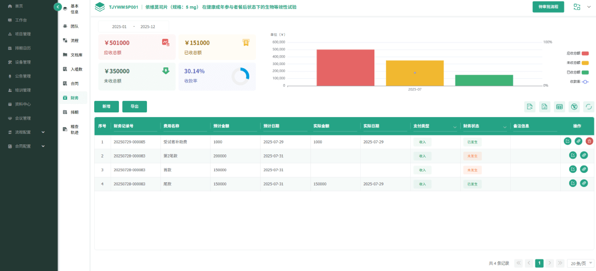This screenshot has width=596, height=271.
Task: Click the 收款率 legend marker in the chart
Action: tap(584, 81)
